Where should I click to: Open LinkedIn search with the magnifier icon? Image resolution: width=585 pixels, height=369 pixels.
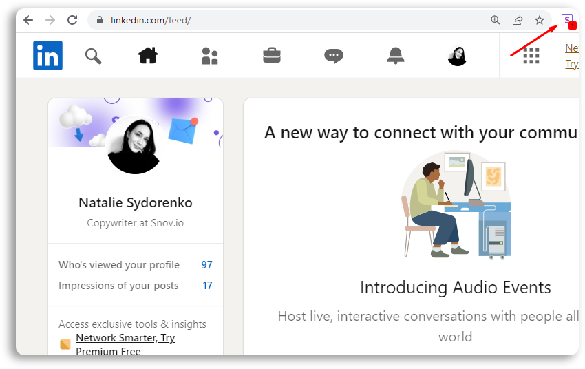coord(93,56)
